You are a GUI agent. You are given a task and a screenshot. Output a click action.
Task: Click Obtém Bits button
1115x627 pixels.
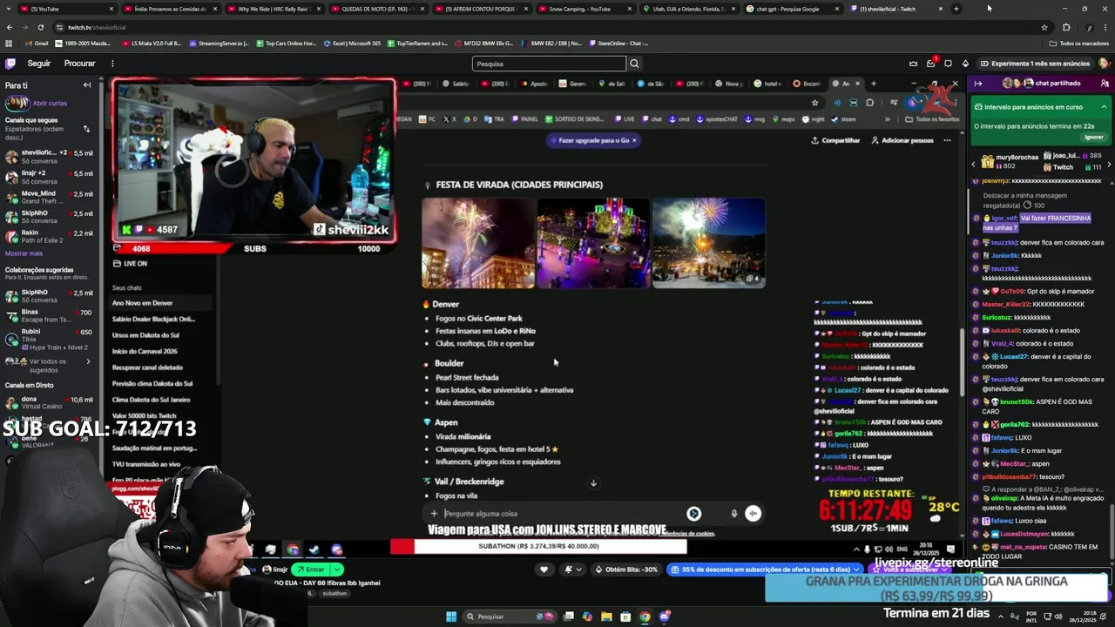[627, 570]
